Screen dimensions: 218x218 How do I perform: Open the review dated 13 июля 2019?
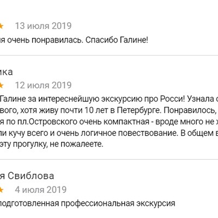click(x=43, y=26)
